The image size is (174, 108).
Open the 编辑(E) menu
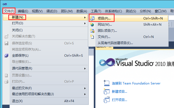click(23, 11)
